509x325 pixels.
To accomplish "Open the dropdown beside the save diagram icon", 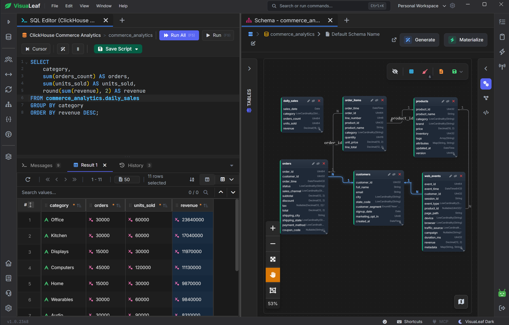I will coord(461,72).
